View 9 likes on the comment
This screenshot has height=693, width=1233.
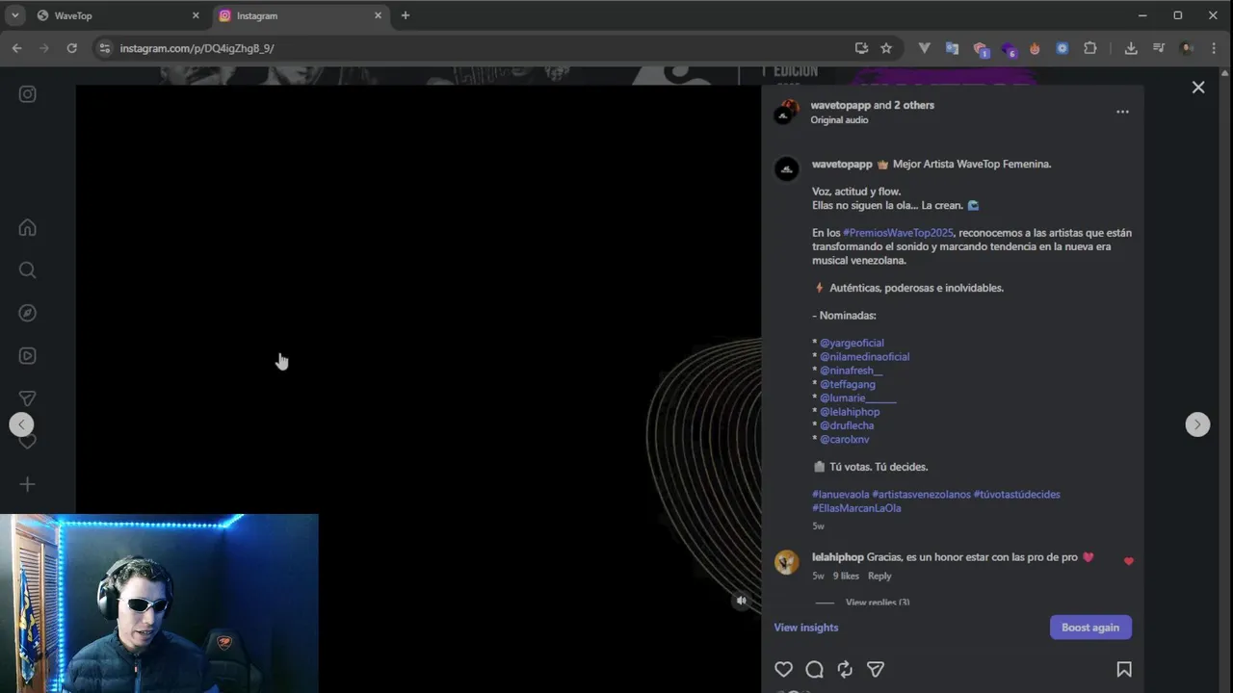[846, 576]
